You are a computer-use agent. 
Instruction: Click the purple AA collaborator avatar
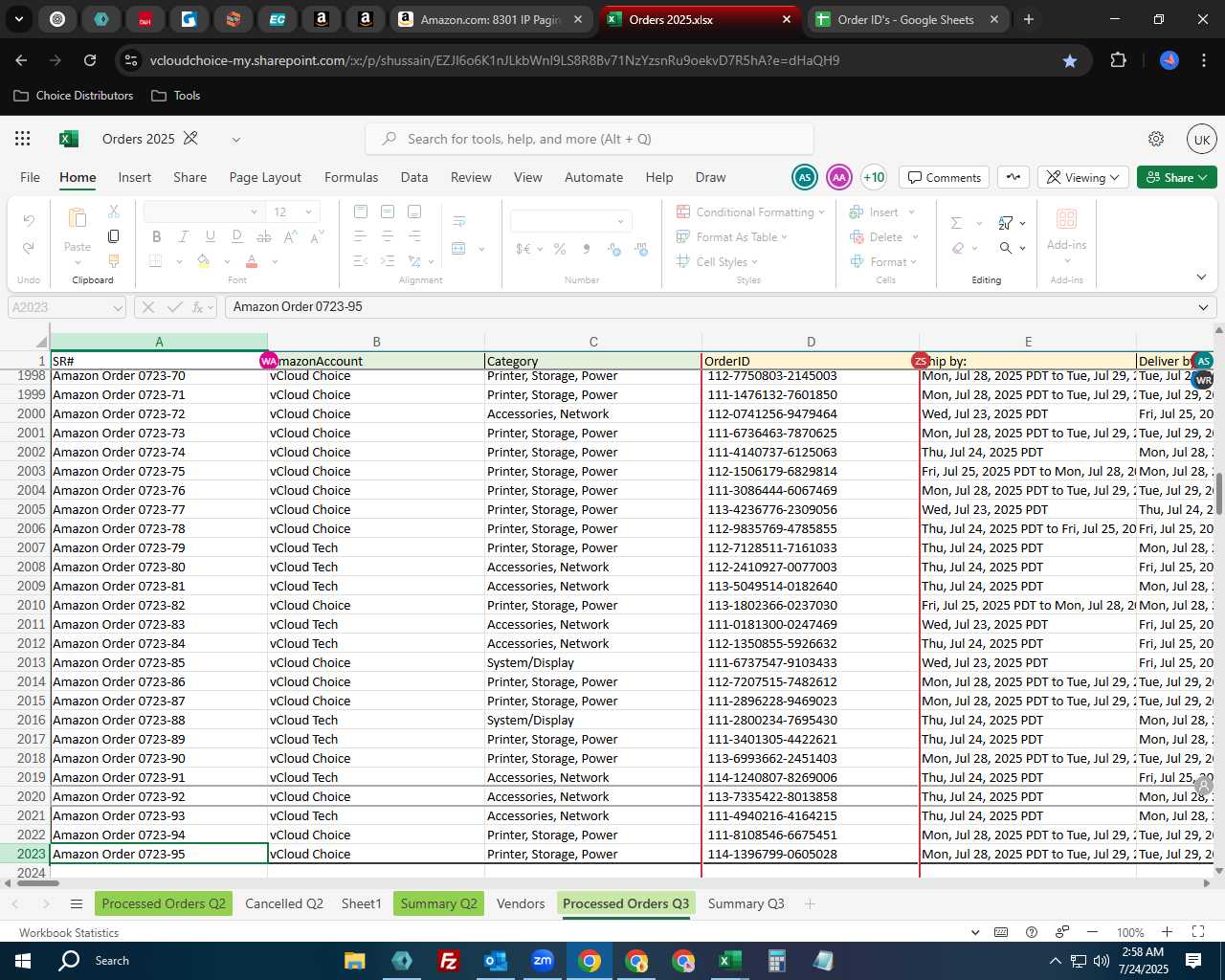coord(839,177)
